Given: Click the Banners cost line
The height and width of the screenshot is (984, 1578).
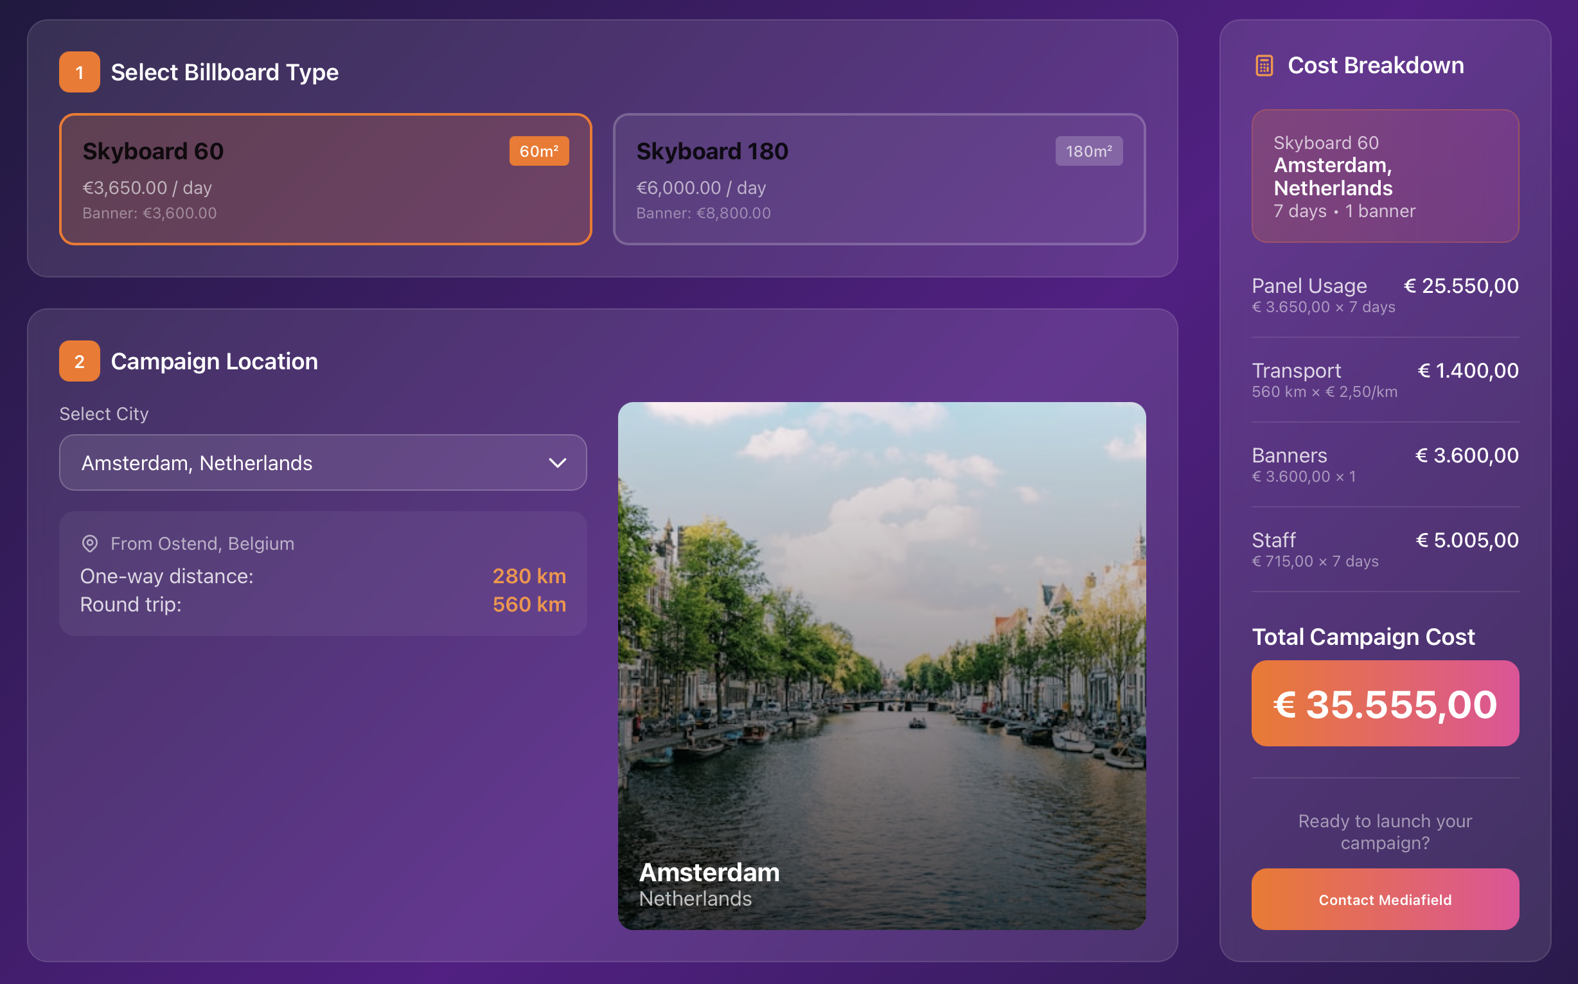Looking at the screenshot, I should coord(1385,464).
